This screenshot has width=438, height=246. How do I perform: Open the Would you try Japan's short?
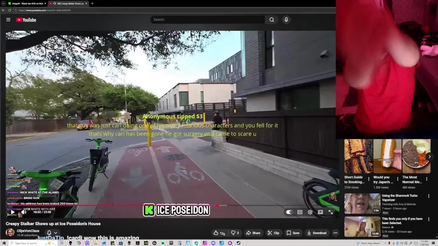coord(387,156)
